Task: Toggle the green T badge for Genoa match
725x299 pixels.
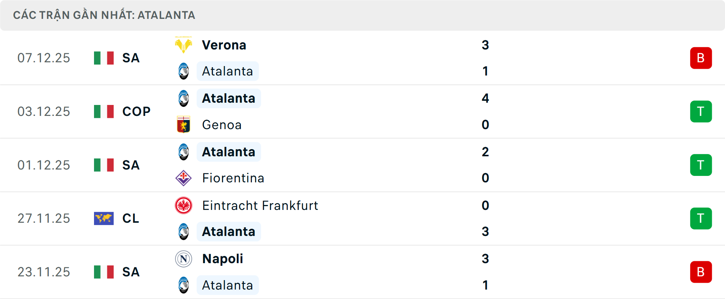Action: pyautogui.click(x=701, y=111)
